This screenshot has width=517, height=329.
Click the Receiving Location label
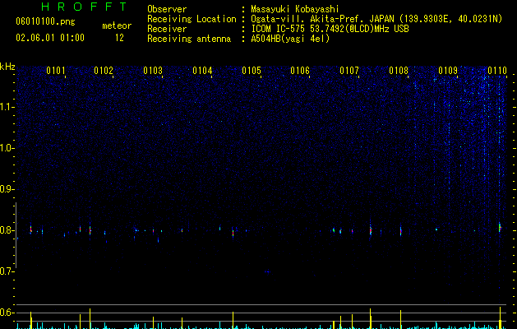[x=192, y=19]
